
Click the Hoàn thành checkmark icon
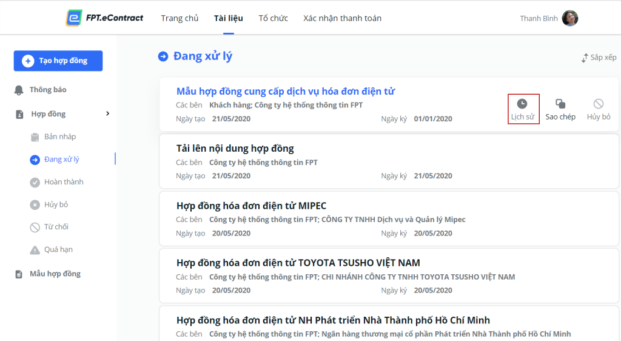point(35,182)
